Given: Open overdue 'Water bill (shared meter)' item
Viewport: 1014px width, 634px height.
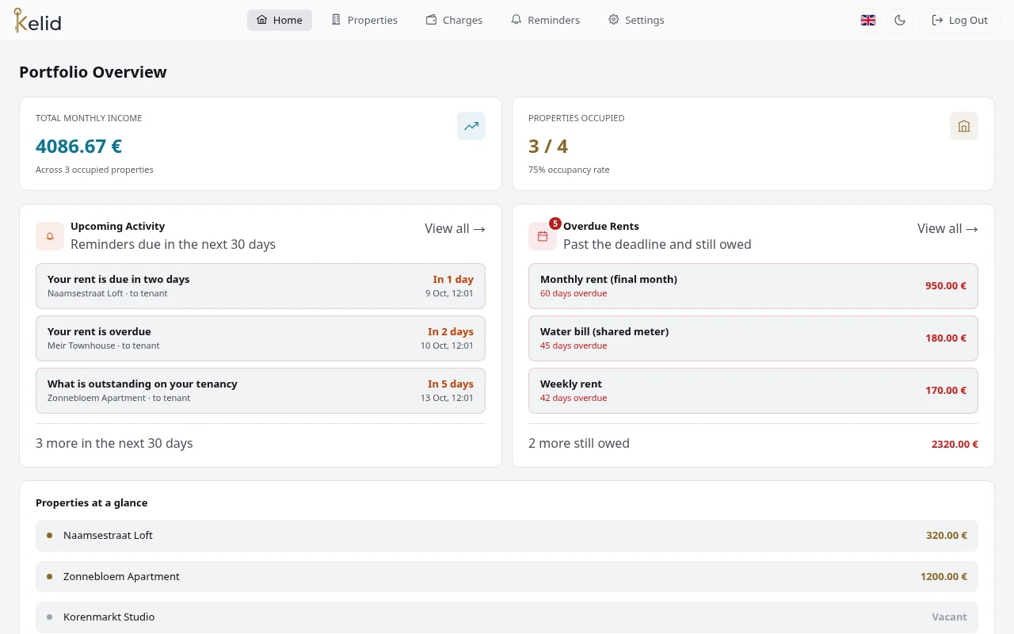Looking at the screenshot, I should (x=753, y=338).
